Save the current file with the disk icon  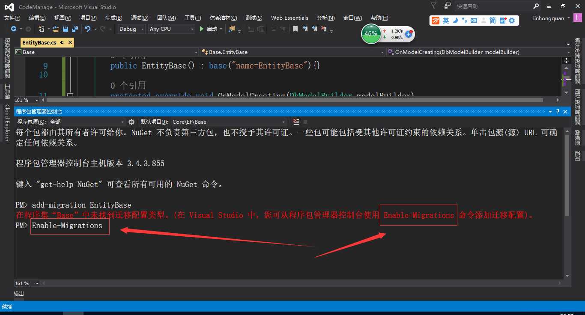point(66,29)
